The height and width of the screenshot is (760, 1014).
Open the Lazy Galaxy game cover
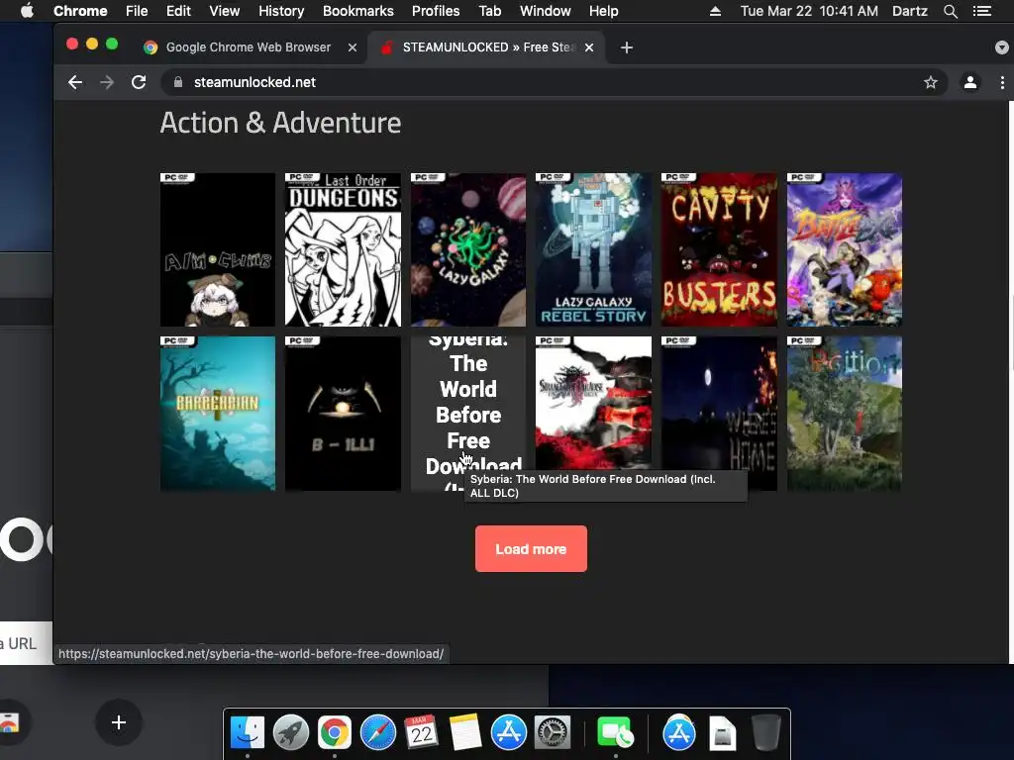pos(468,249)
